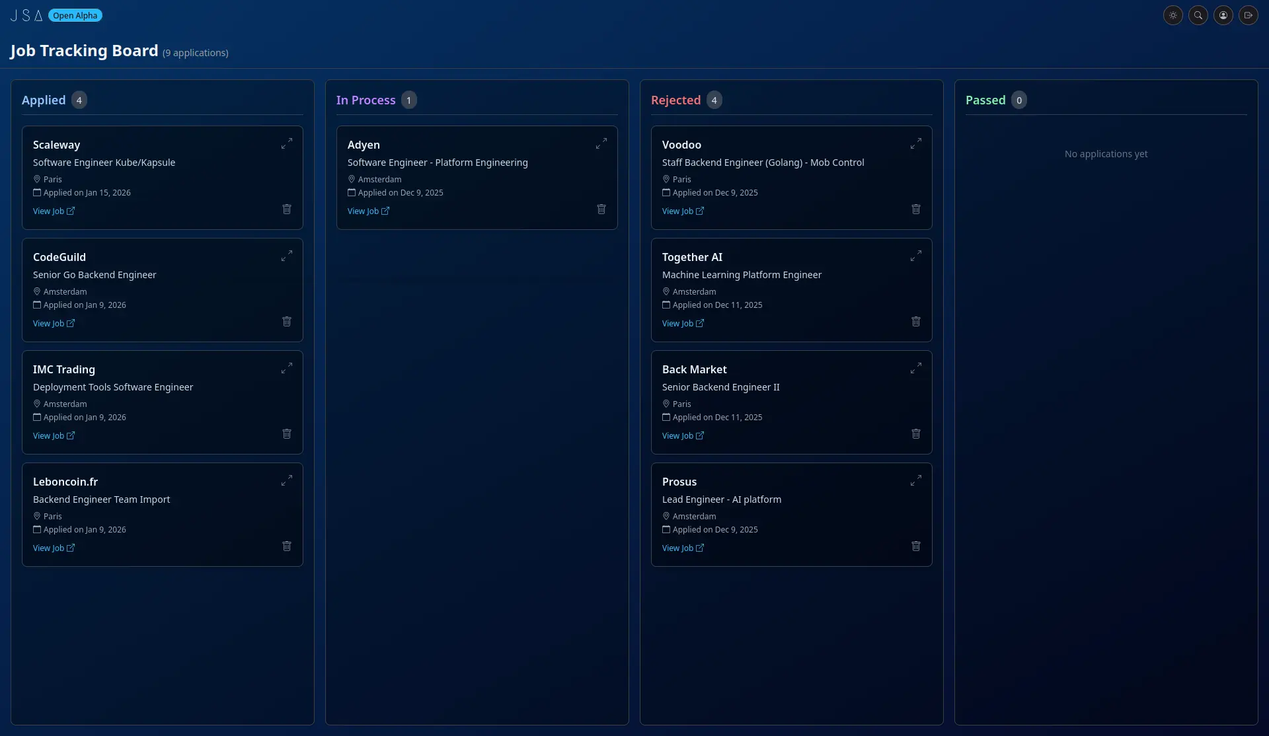Viewport: 1269px width, 736px height.
Task: Open View Job link for Scaleway
Action: click(54, 211)
